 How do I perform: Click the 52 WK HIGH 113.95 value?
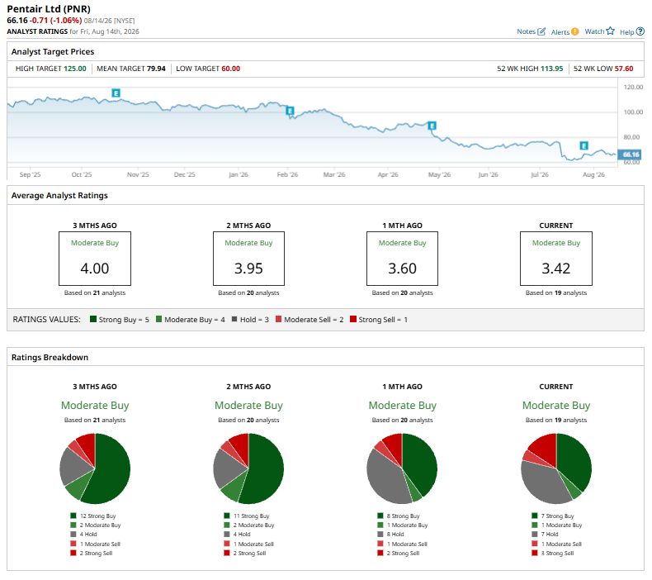point(552,69)
